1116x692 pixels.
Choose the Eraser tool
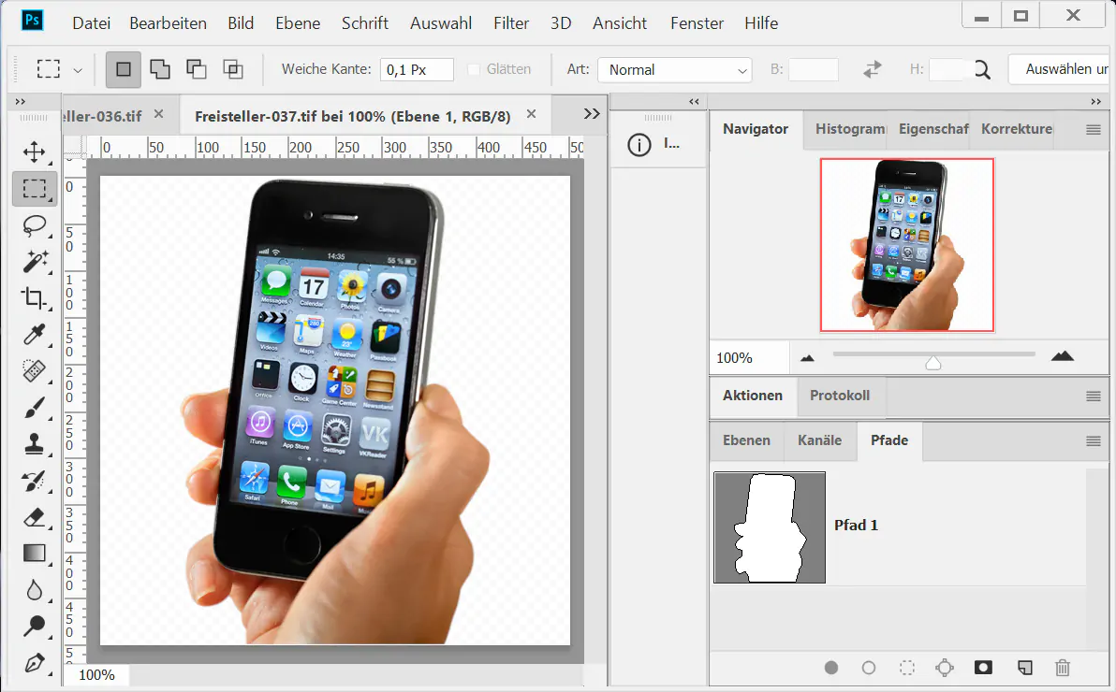click(35, 517)
